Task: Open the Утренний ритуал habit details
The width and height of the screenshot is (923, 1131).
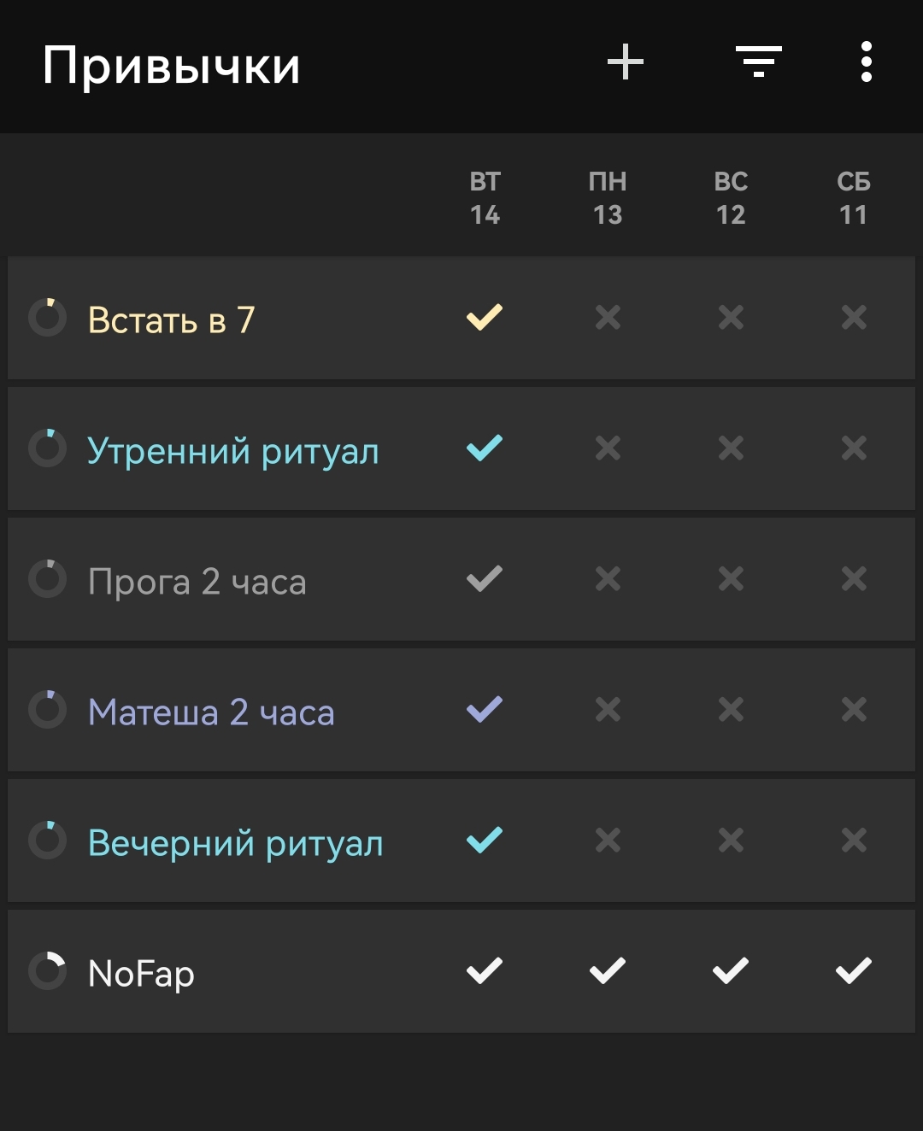Action: click(x=233, y=451)
